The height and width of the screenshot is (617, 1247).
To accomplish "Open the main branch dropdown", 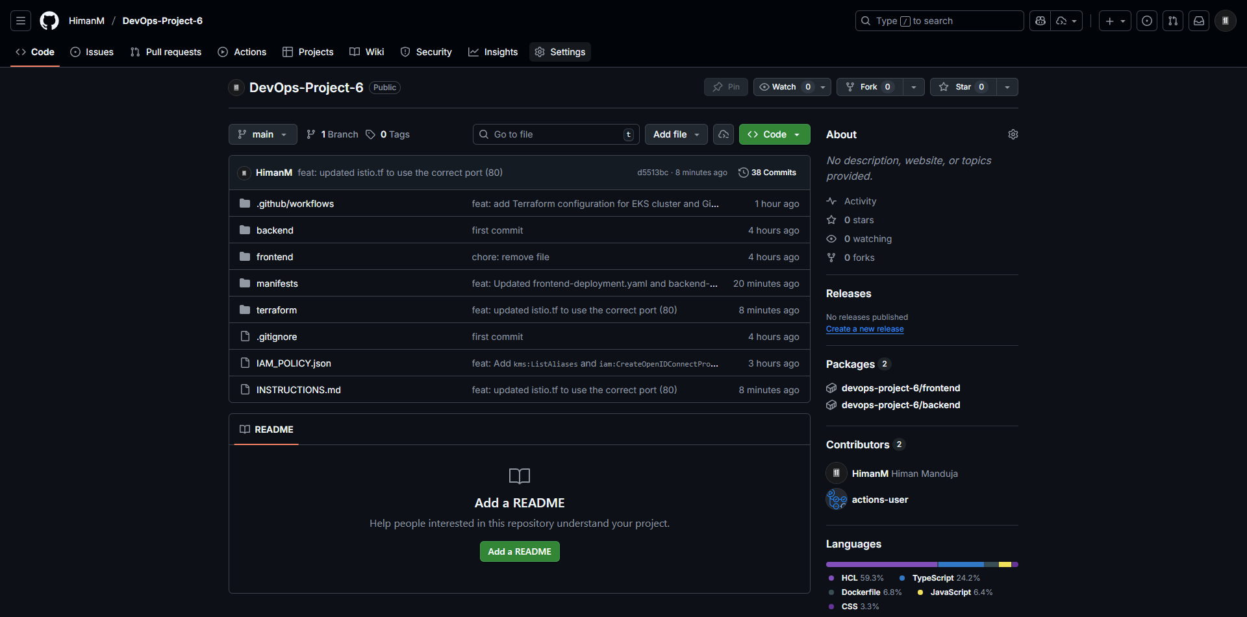I will (262, 134).
